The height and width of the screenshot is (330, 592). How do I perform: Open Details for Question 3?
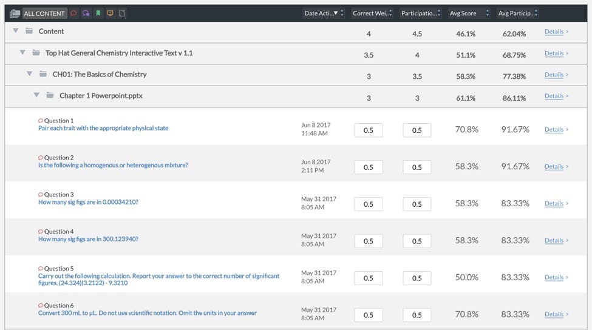point(556,203)
